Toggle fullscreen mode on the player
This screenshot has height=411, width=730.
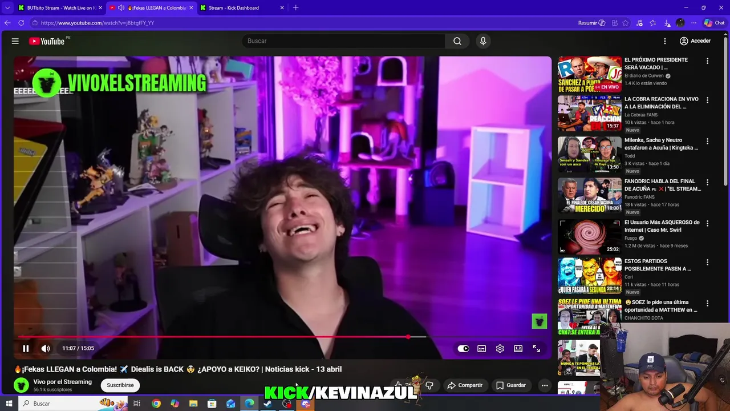(537, 349)
